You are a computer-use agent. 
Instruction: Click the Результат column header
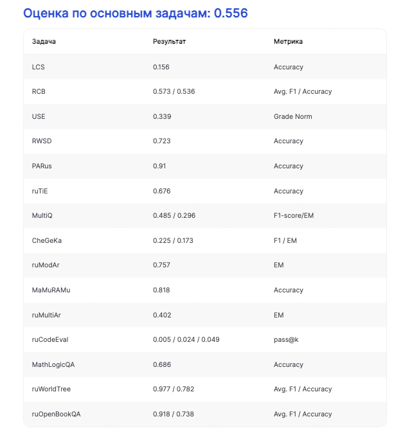[x=169, y=42]
